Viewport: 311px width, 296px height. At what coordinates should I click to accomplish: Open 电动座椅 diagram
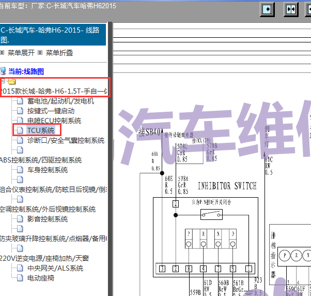click(x=41, y=278)
